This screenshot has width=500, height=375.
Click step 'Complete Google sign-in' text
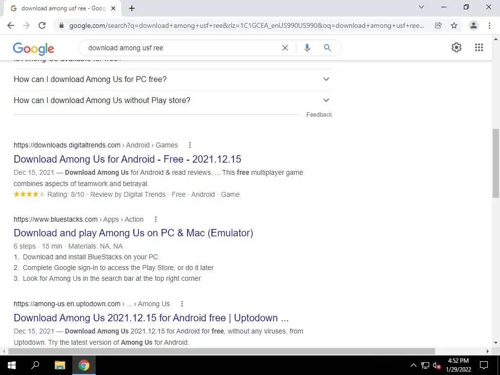coord(118,268)
